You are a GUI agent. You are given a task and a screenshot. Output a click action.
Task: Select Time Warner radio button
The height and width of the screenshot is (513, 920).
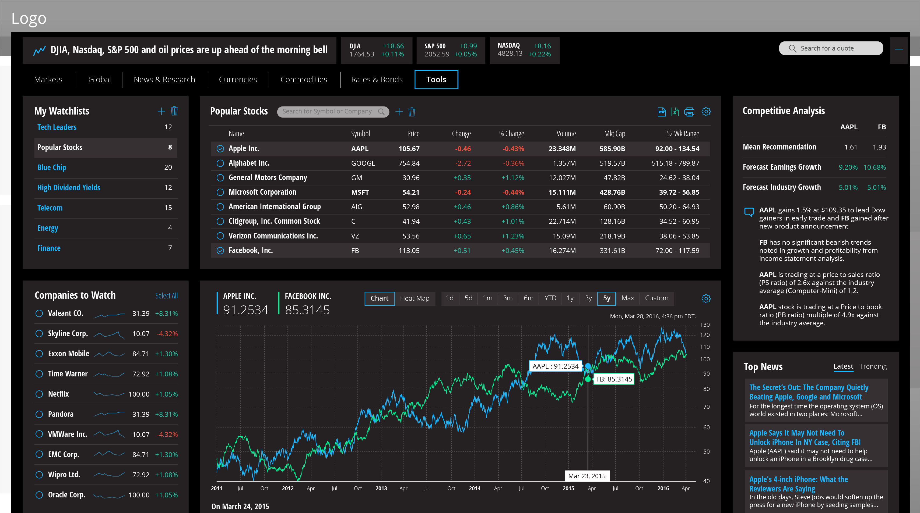coord(39,374)
